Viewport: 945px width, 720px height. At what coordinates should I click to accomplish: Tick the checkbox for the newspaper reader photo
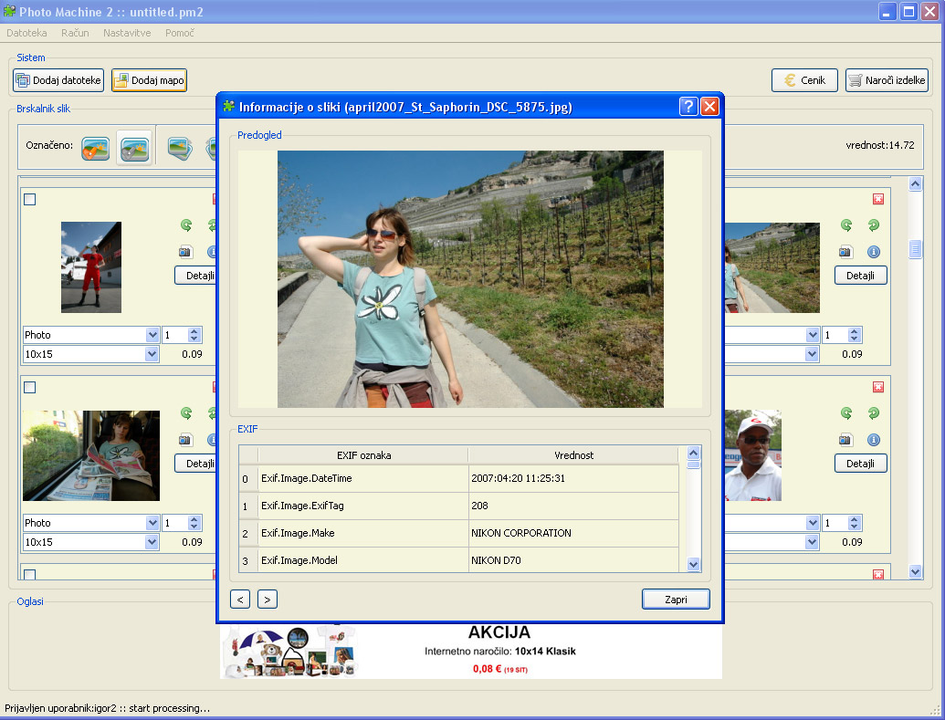tap(29, 387)
